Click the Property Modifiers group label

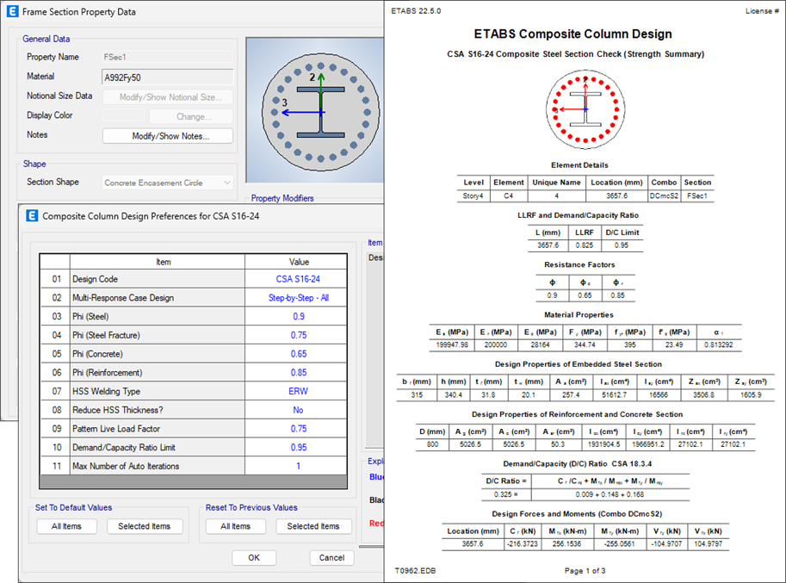tap(282, 198)
